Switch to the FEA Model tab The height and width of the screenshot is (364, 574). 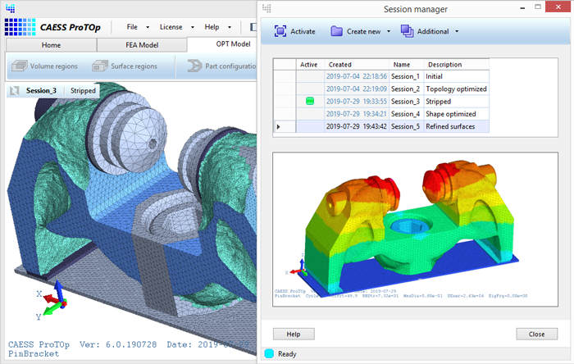[x=142, y=45]
